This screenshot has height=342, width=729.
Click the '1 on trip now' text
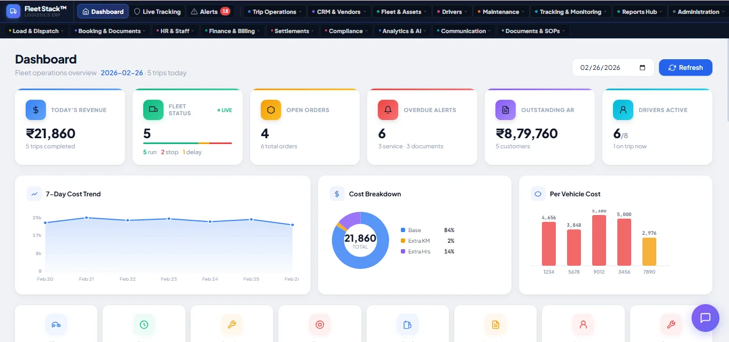(630, 146)
